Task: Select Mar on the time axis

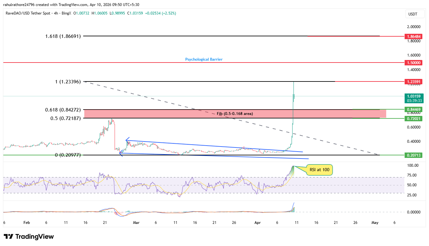Action: click(136, 223)
